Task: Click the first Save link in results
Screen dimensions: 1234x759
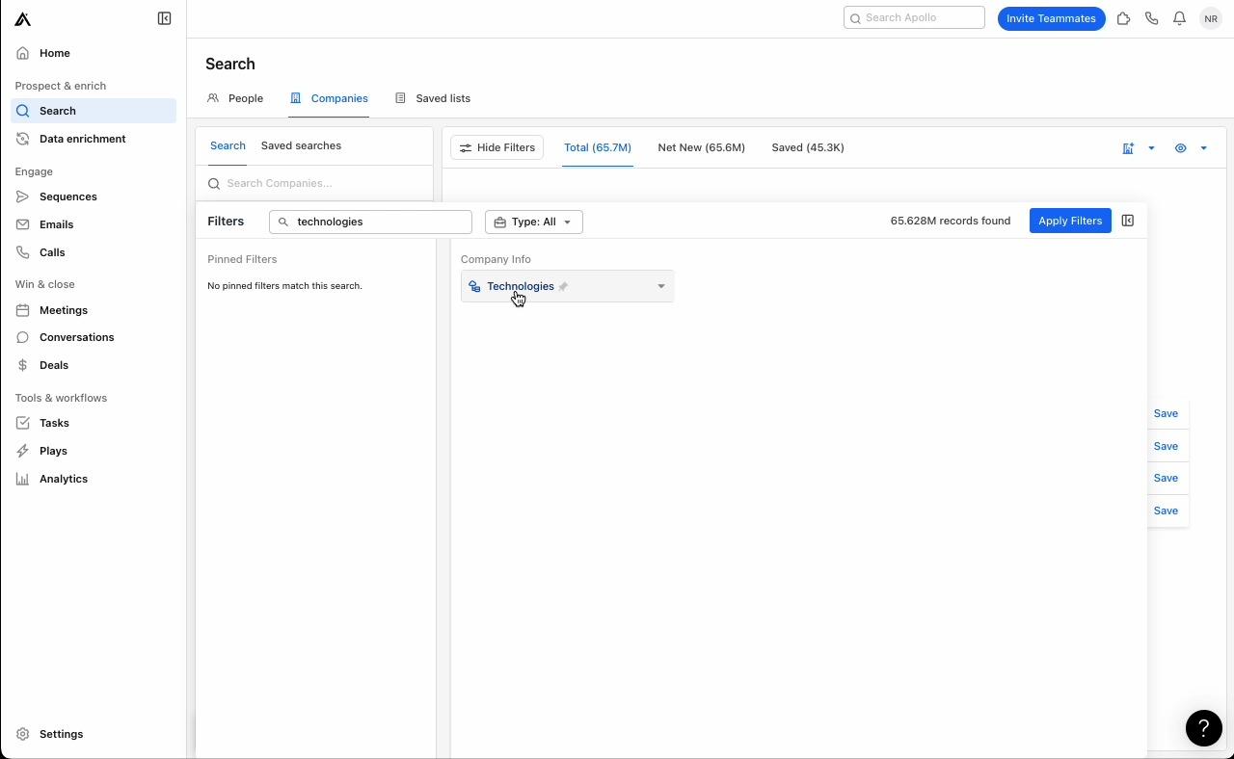Action: tap(1166, 413)
